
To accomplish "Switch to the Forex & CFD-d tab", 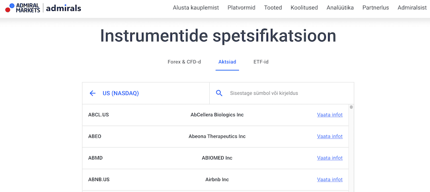I will point(184,62).
